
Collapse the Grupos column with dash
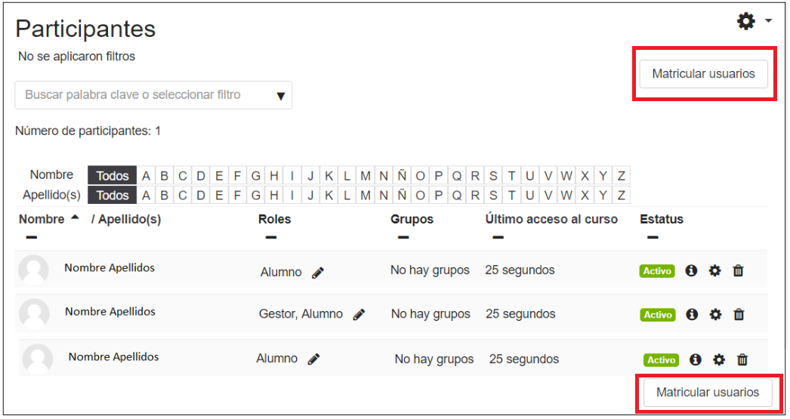coord(403,237)
